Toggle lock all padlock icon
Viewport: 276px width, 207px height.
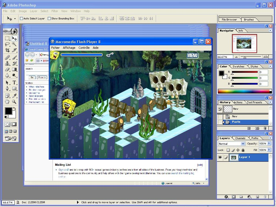243,150
